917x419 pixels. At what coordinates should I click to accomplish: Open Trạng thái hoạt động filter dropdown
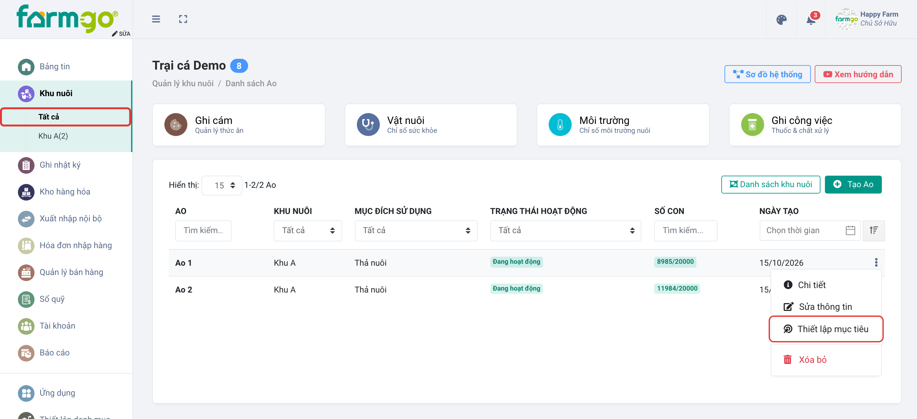tap(566, 231)
